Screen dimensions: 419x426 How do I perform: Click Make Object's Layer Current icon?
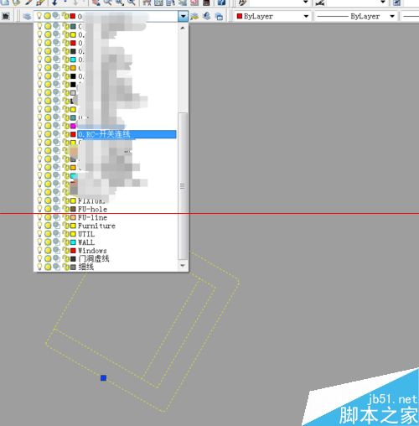[x=194, y=16]
